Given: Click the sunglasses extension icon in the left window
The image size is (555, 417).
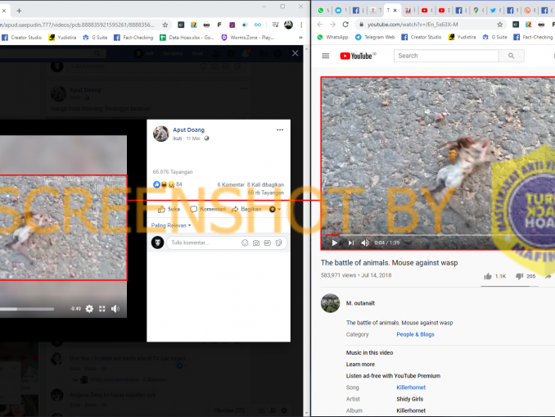Looking at the screenshot, I should coord(206,25).
